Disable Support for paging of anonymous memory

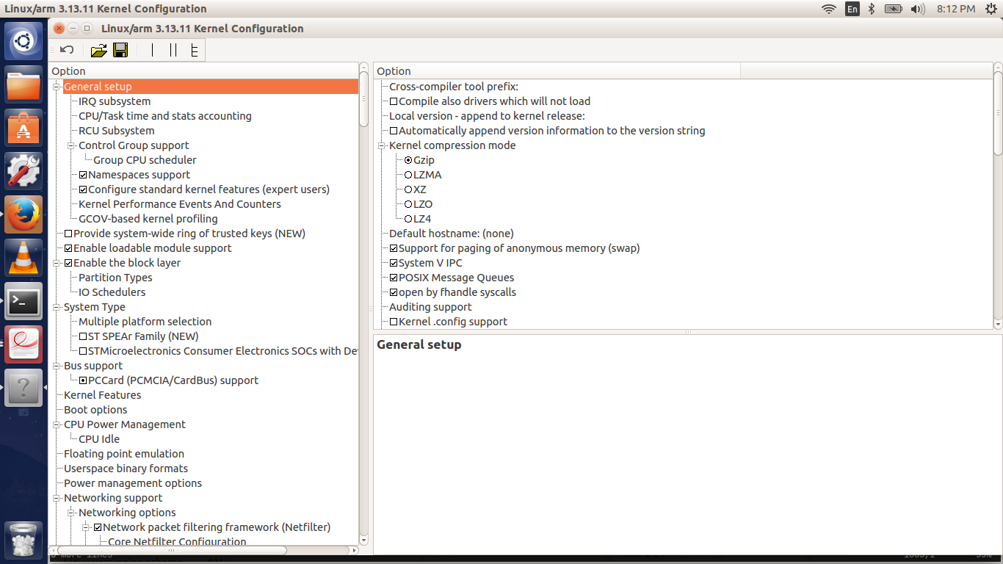tap(394, 248)
